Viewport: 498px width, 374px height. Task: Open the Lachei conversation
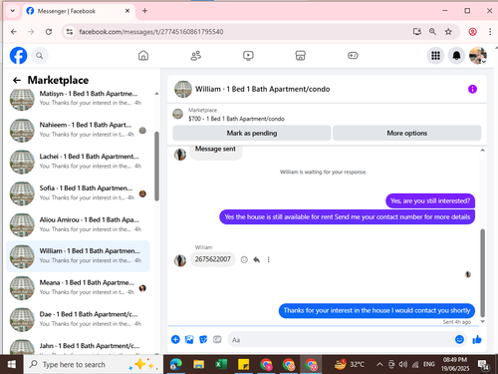coord(78,162)
